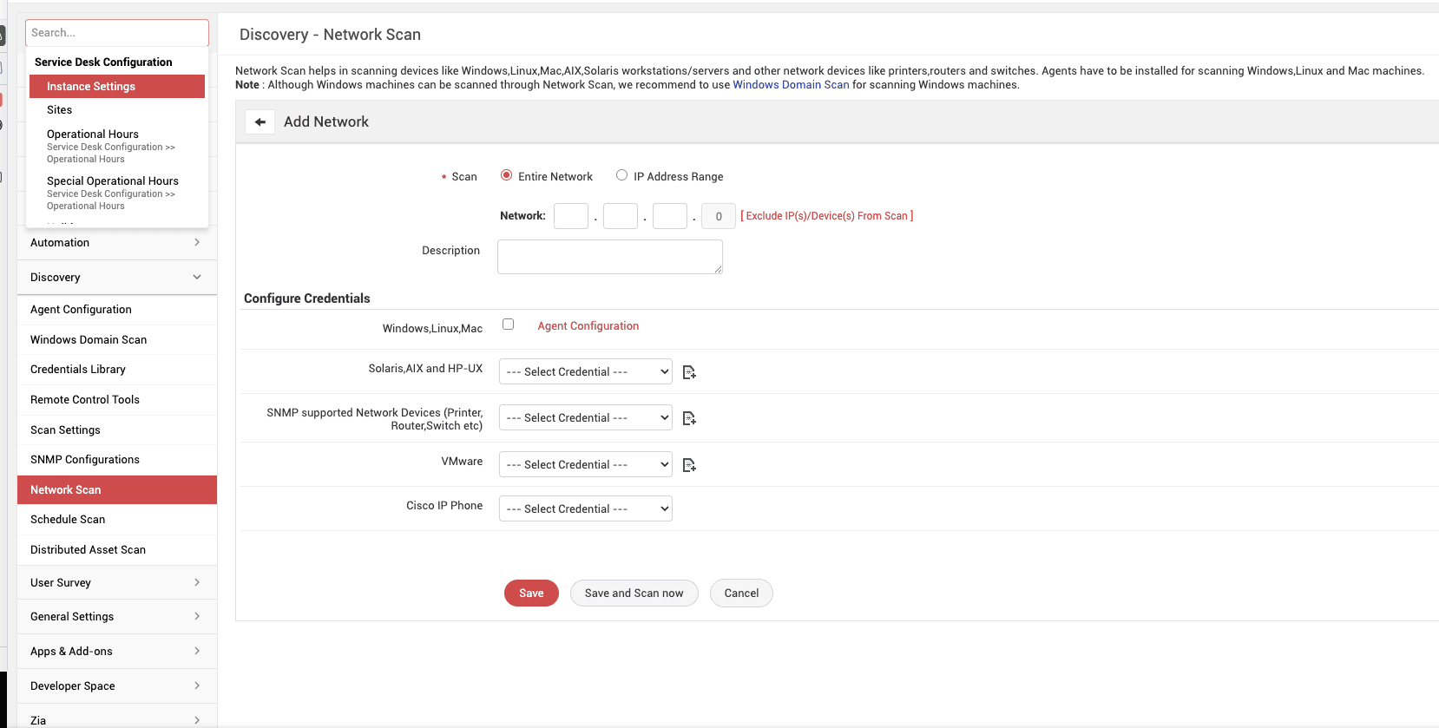
Task: Open SNMP Configurations menu item
Action: 117,460
